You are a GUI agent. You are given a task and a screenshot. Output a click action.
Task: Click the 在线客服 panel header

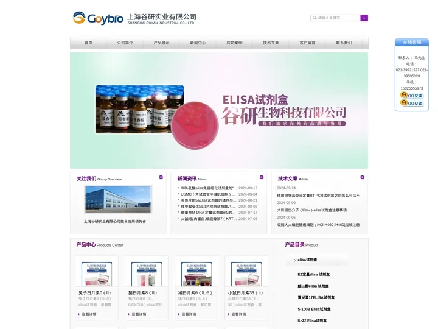[x=412, y=42]
